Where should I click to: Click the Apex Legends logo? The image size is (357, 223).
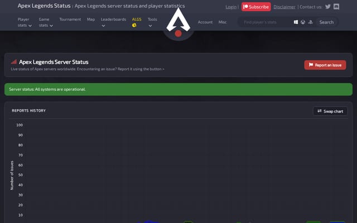(x=178, y=21)
